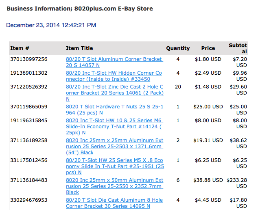258x218 pixels.
Task: Click the Price column header
Action: (x=208, y=48)
